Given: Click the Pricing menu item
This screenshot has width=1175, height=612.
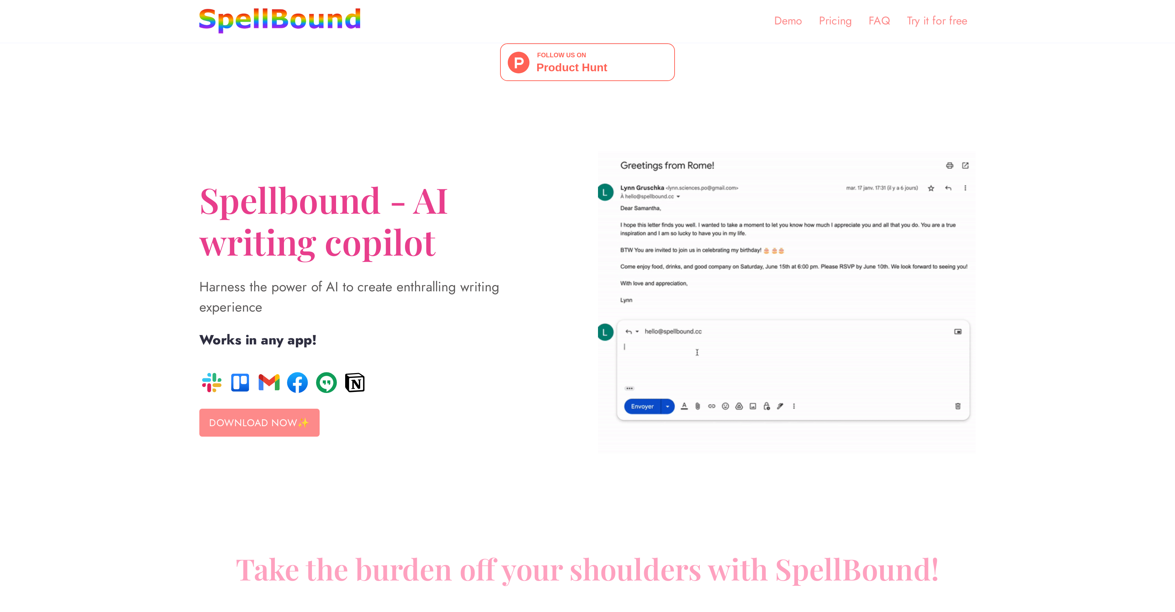Looking at the screenshot, I should [835, 21].
